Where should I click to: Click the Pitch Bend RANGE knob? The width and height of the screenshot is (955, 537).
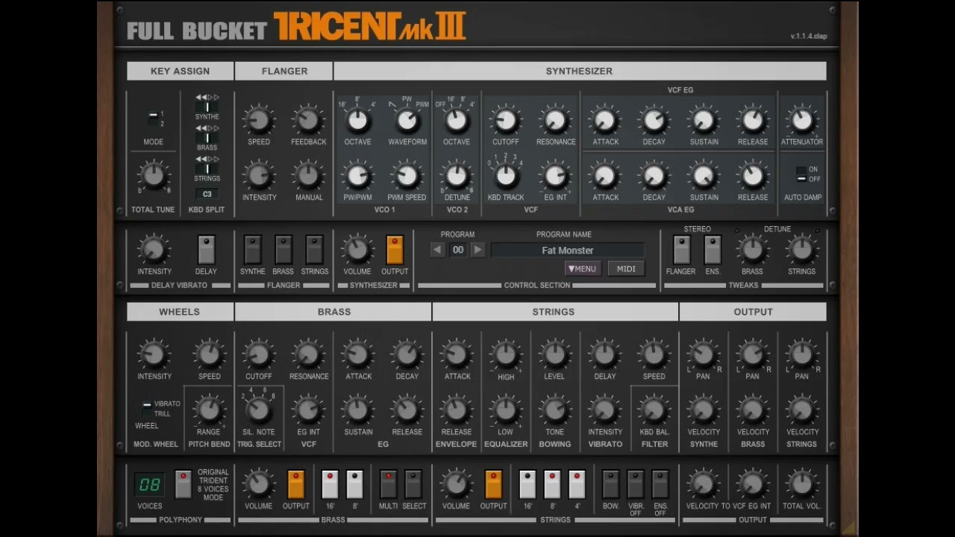point(209,410)
